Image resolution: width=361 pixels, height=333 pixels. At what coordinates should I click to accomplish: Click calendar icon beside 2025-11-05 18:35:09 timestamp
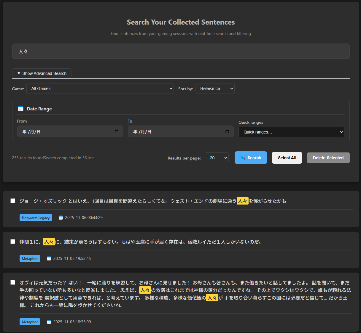49,322
